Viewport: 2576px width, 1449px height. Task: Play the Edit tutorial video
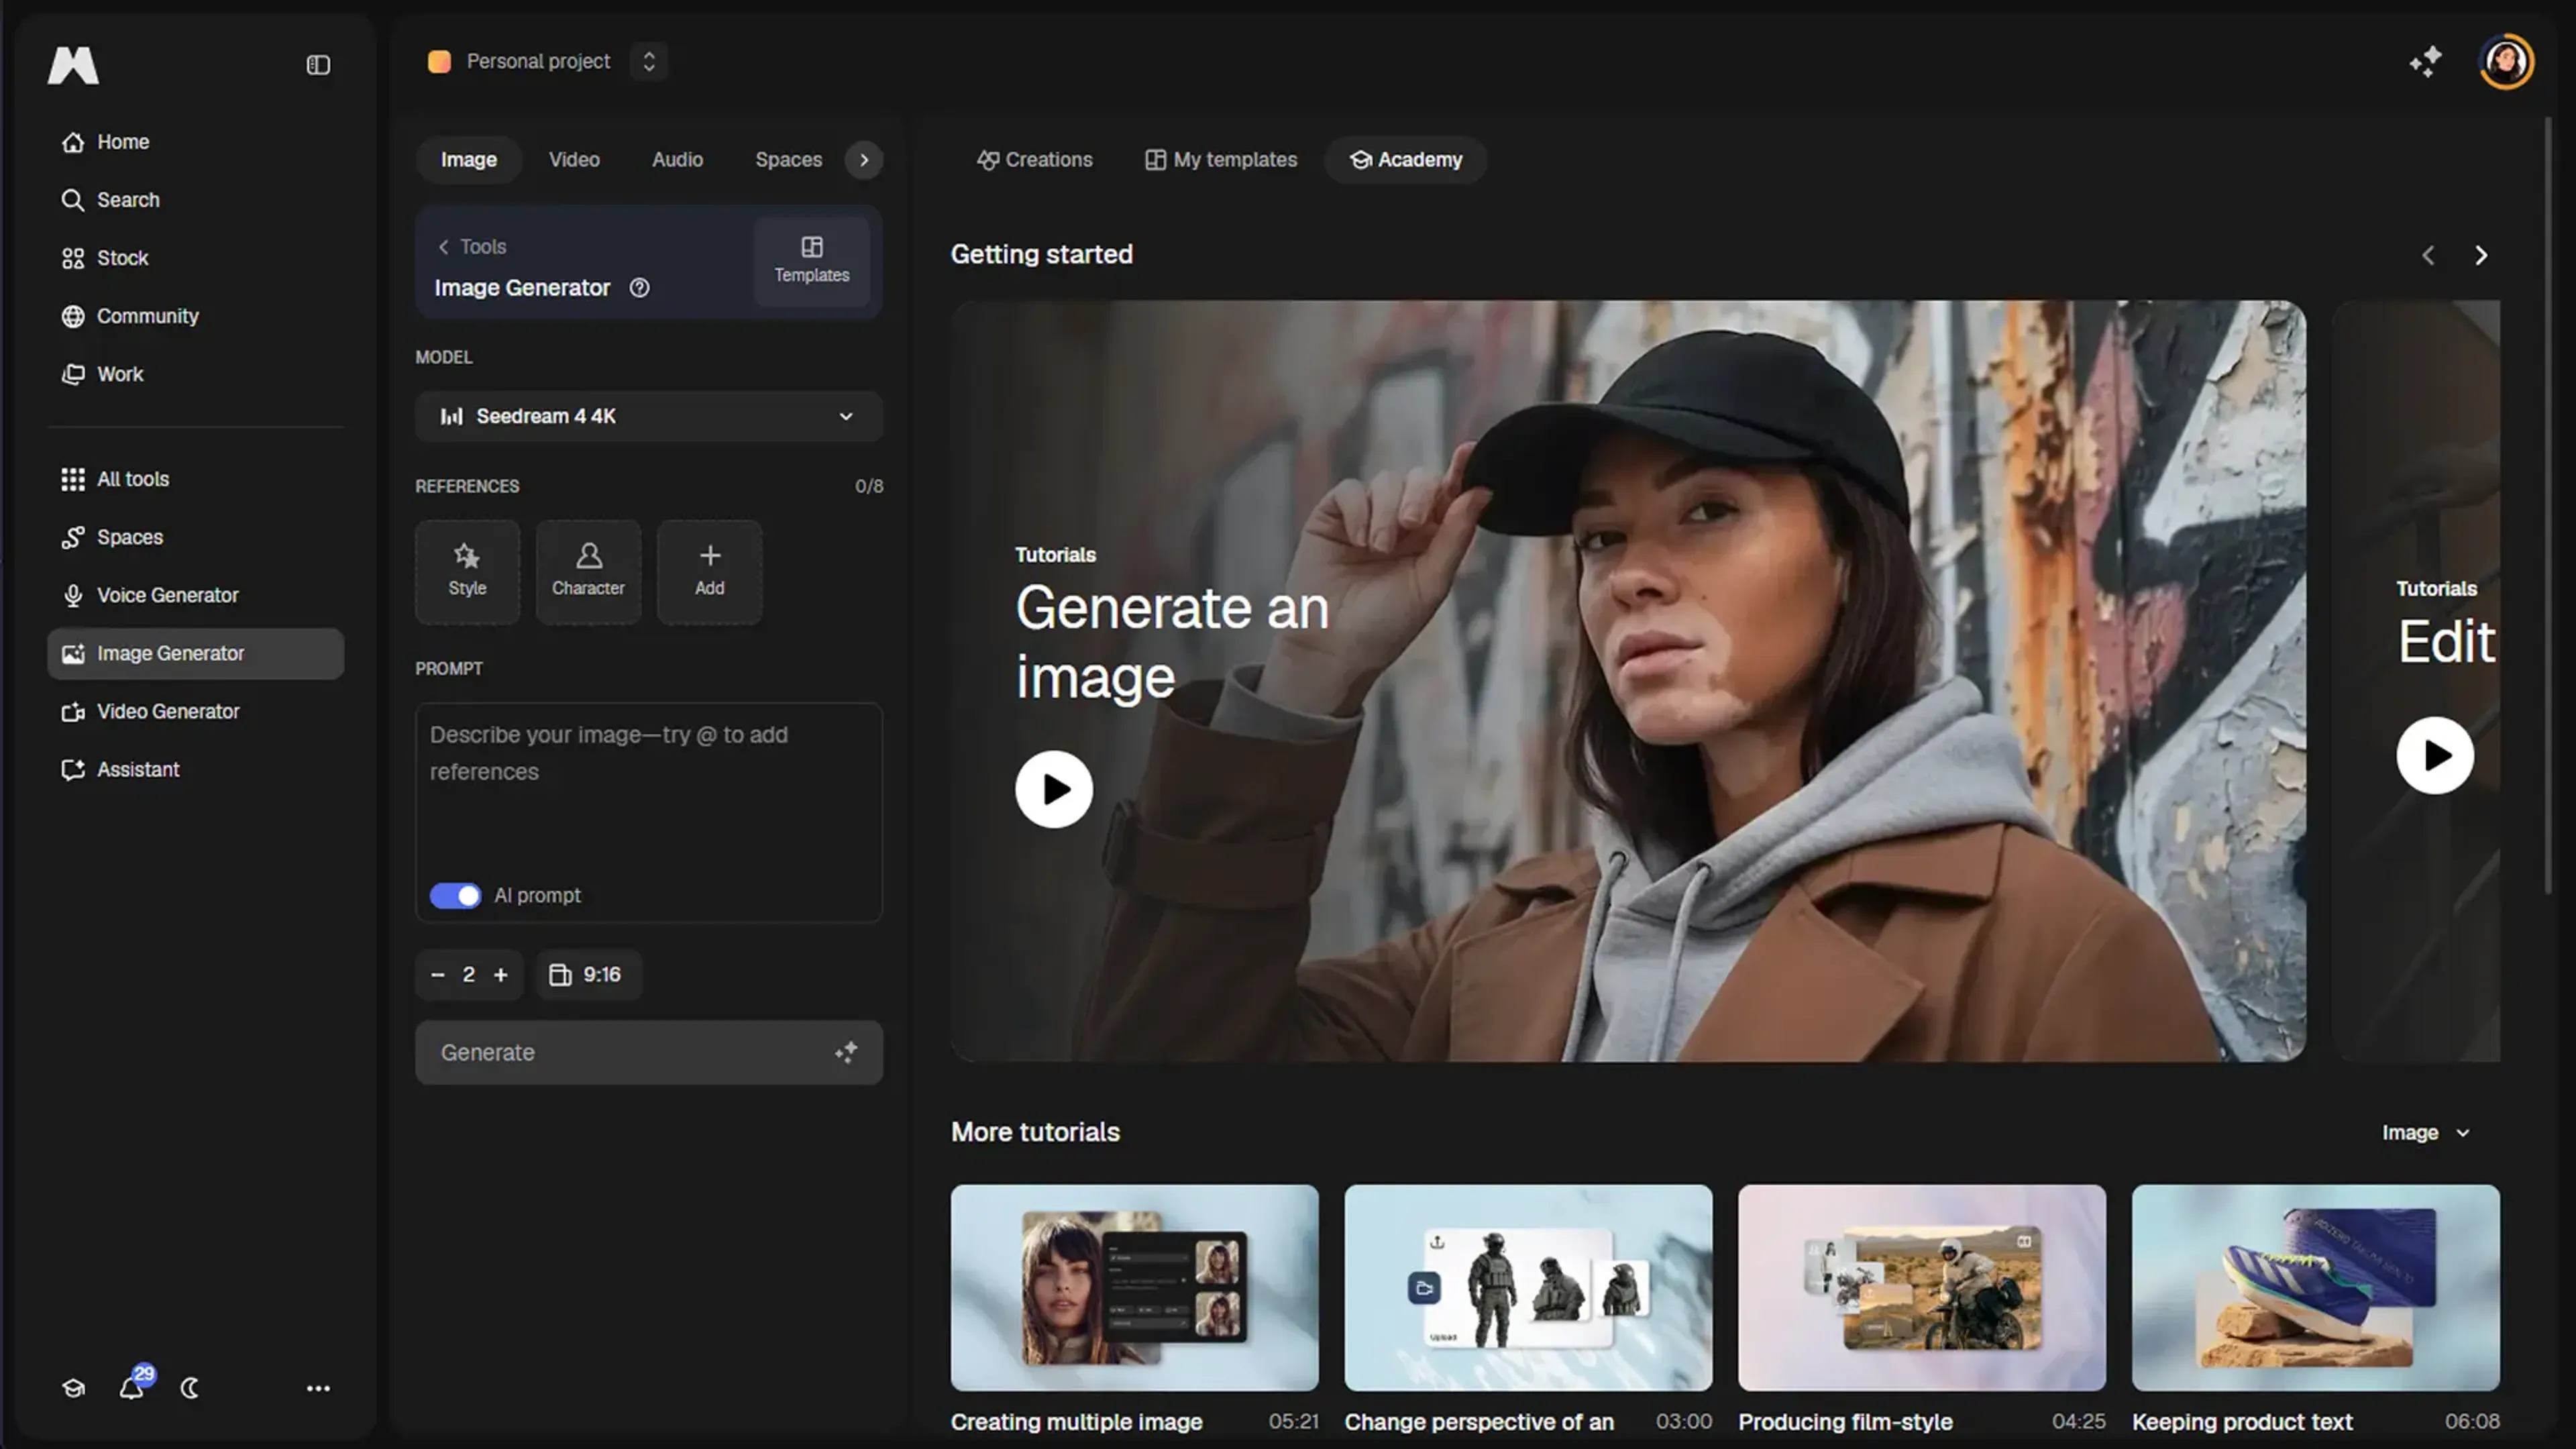click(2435, 755)
